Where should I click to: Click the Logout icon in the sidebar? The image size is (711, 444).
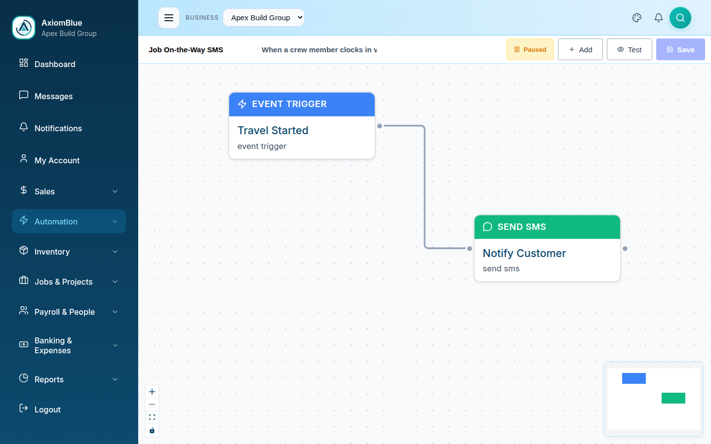pyautogui.click(x=23, y=409)
